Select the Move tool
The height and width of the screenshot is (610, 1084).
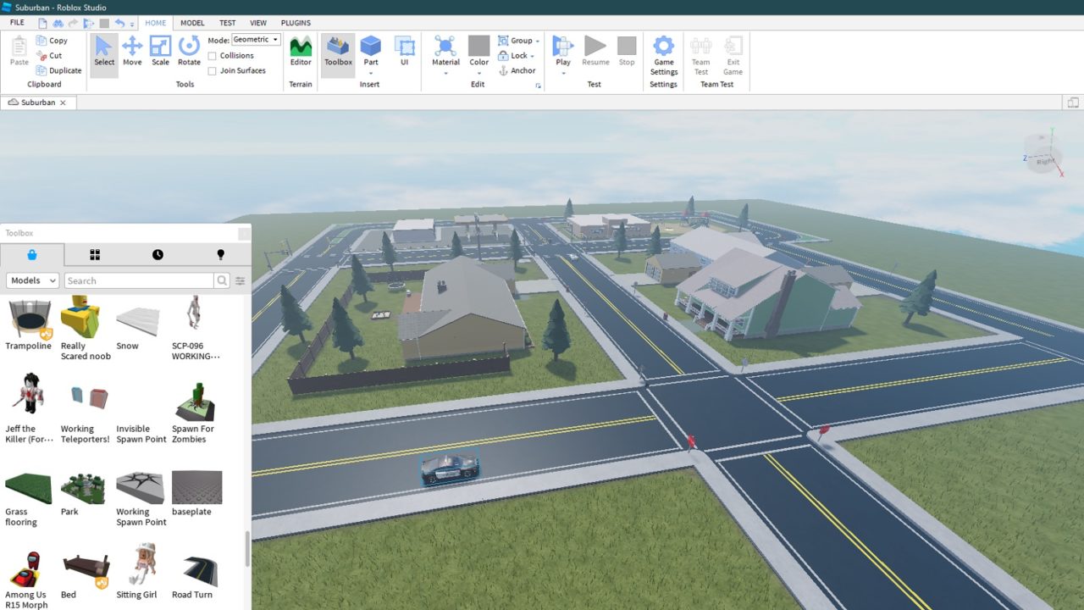pos(132,51)
